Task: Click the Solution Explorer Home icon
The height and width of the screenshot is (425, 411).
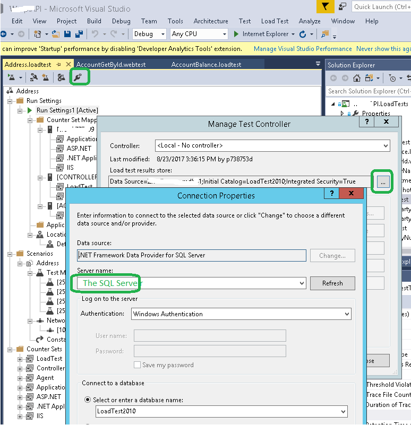Action: (357, 78)
